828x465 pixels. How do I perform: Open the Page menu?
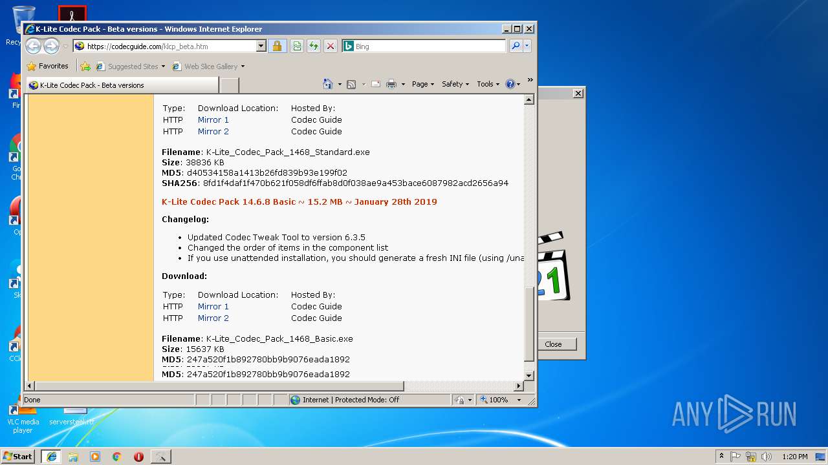[422, 84]
